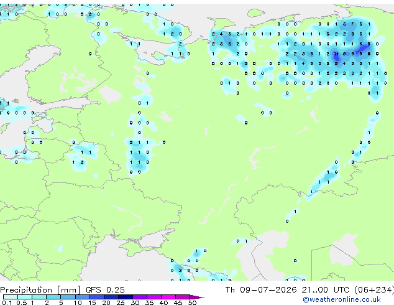Open the weatheronline.co.uk copyright link
Screen dimensions: 394x305
(342, 299)
